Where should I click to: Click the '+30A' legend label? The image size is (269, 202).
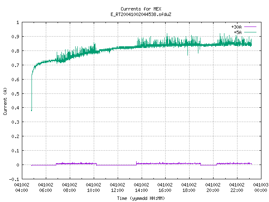236,27
